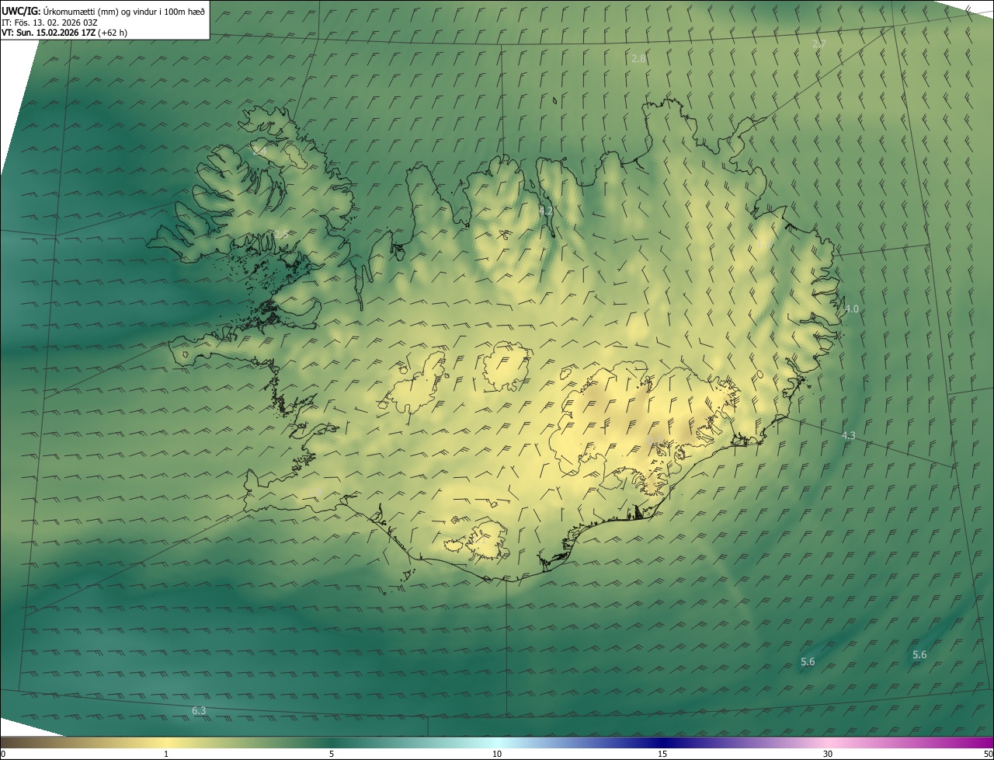Click the 2.7 value label on the map
This screenshot has height=760, width=994.
coord(818,44)
